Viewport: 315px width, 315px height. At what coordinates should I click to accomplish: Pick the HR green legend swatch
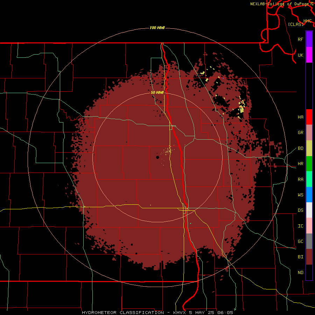[309, 164]
